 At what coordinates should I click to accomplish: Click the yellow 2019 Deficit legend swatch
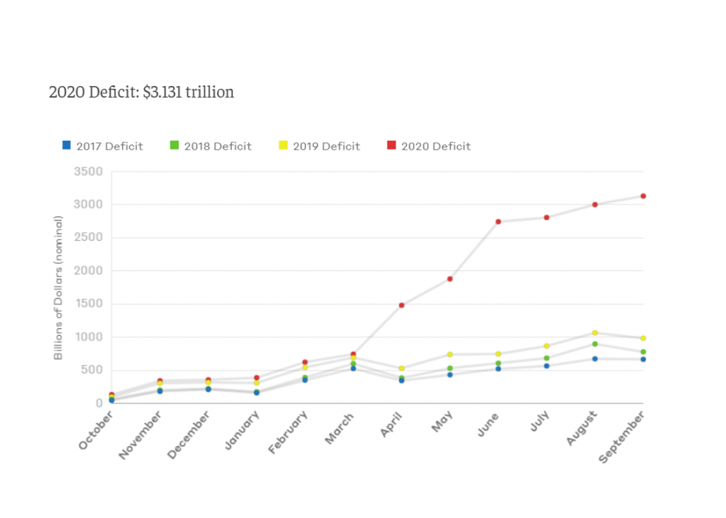click(283, 145)
